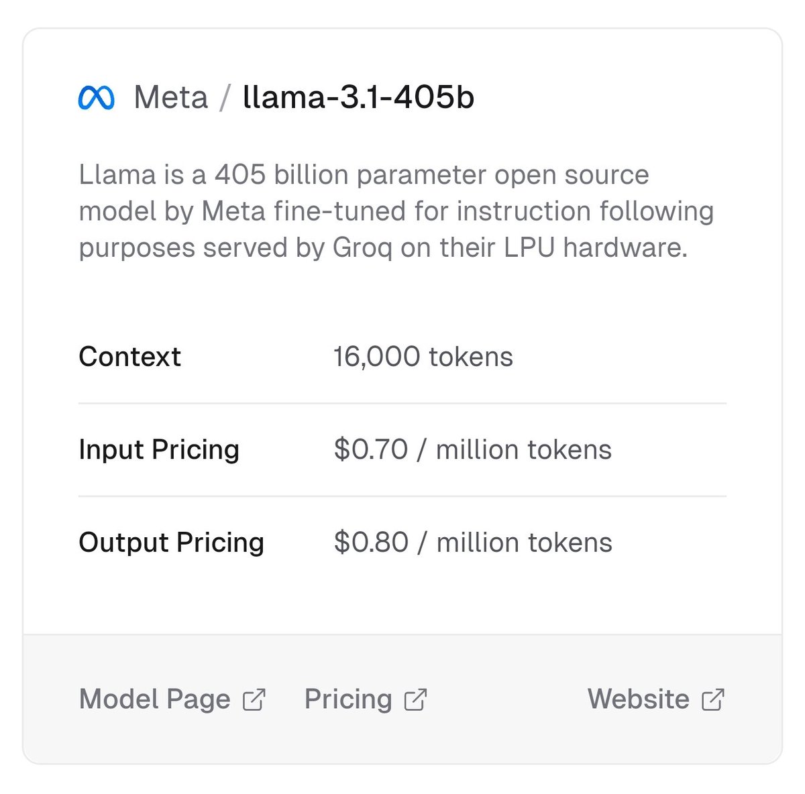Click the divider line below the Context row

pos(402,404)
